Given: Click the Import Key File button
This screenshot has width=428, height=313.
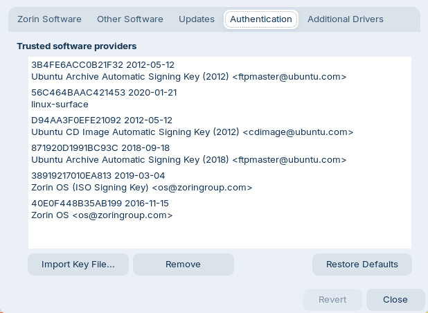Looking at the screenshot, I should tap(79, 264).
